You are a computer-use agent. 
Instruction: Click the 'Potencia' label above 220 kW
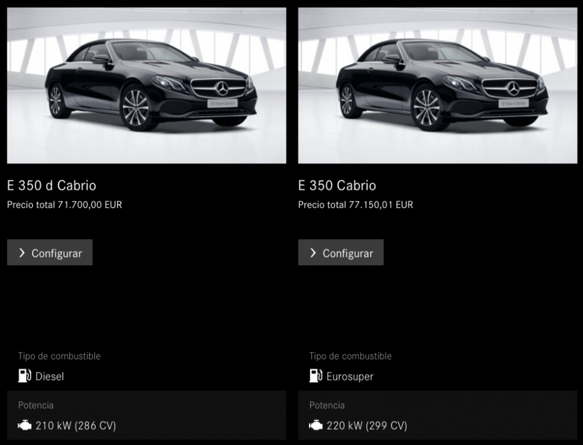327,405
